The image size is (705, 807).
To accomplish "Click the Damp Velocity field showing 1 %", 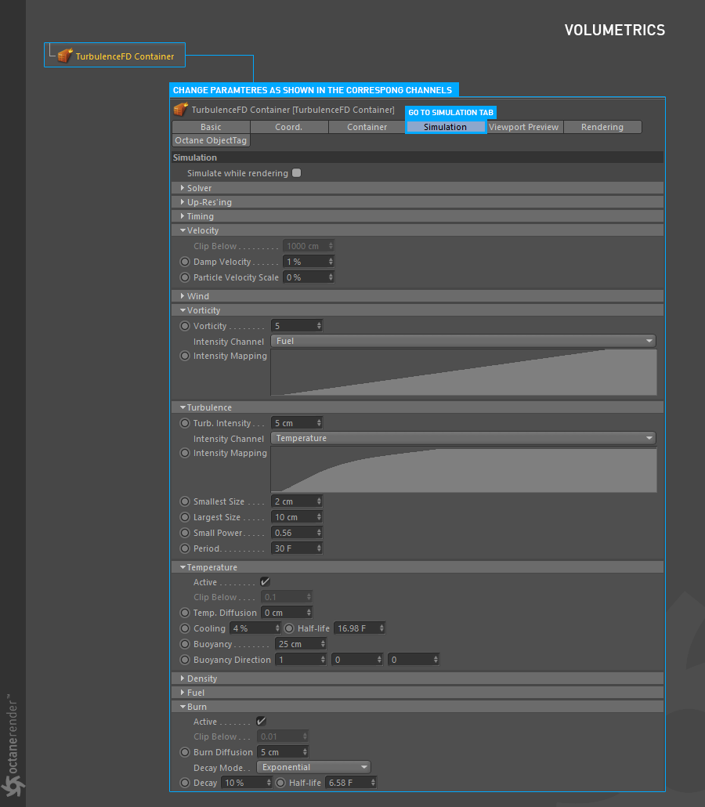I will (309, 262).
